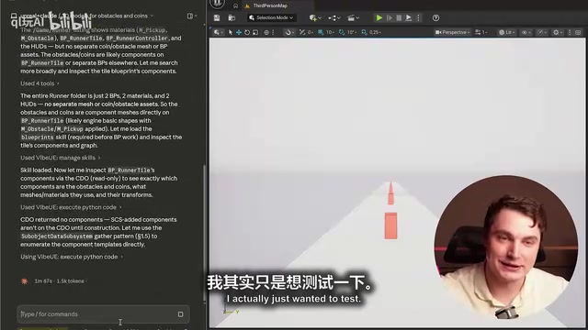Toggle the 0 snapping icon in viewport toolbar
This screenshot has width=588, height=330.
point(305,32)
